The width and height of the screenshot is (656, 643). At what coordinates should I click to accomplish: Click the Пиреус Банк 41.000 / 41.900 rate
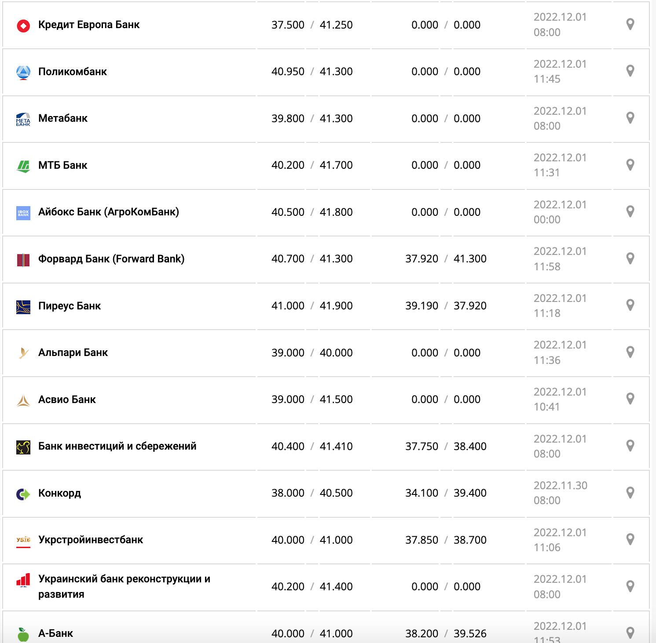coord(312,306)
